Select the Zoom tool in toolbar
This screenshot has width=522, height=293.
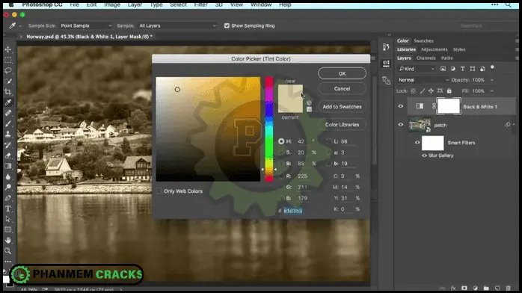click(x=8, y=250)
